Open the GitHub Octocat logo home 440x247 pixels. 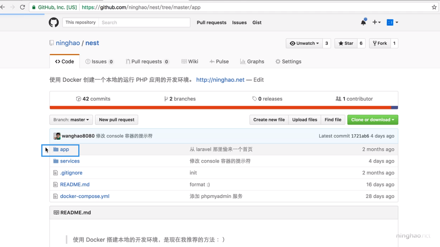54,23
